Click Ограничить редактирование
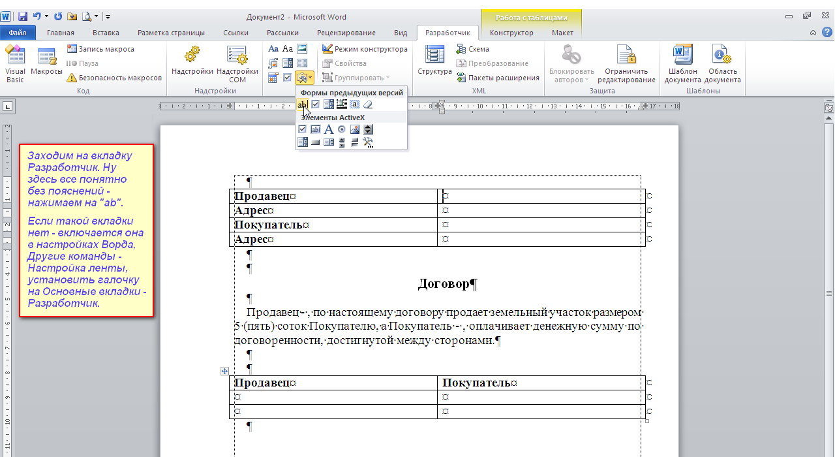 [x=626, y=64]
